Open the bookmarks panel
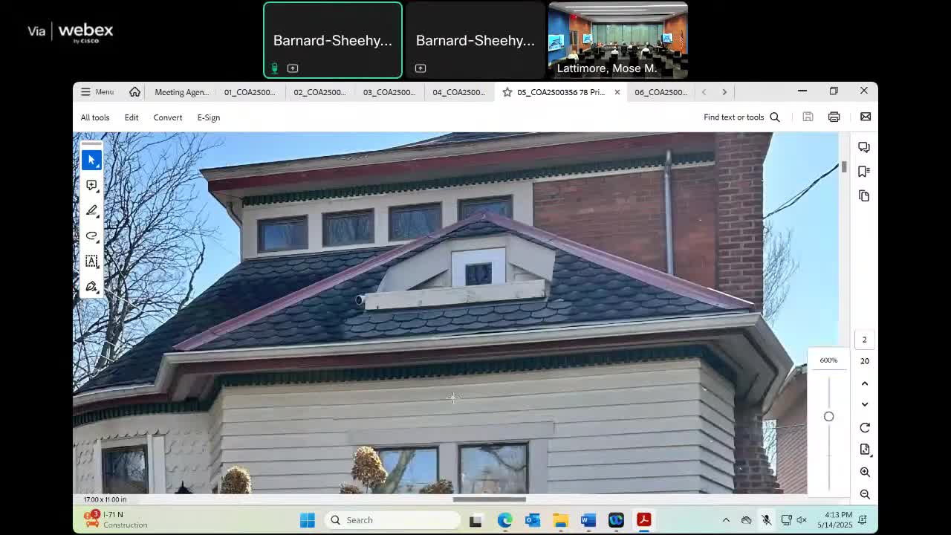Viewport: 951px width, 535px height. click(x=864, y=172)
